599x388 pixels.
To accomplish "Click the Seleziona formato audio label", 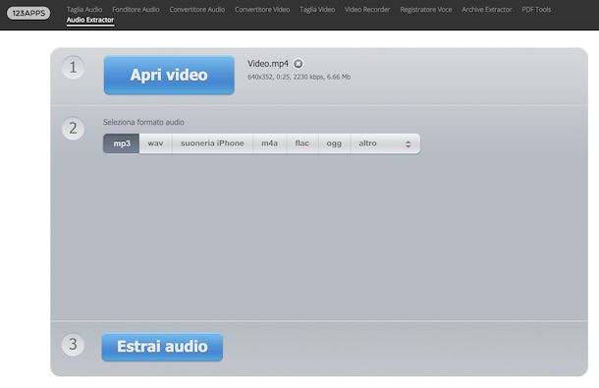I will (143, 123).
